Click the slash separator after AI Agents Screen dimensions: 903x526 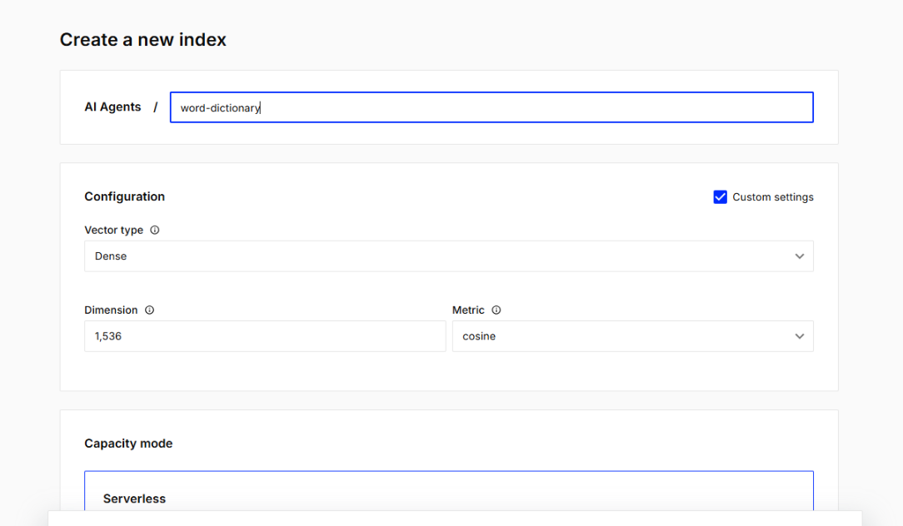[x=156, y=107]
